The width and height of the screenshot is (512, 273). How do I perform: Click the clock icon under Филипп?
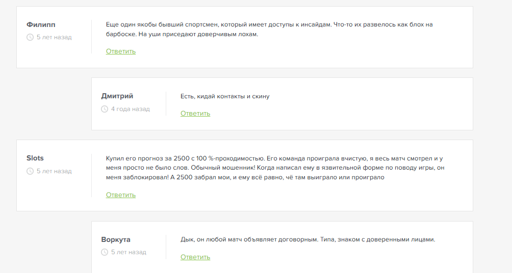tap(30, 37)
